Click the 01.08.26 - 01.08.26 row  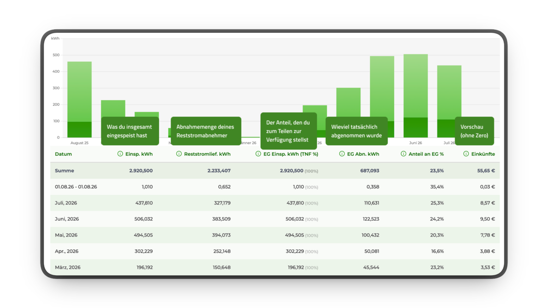275,187
